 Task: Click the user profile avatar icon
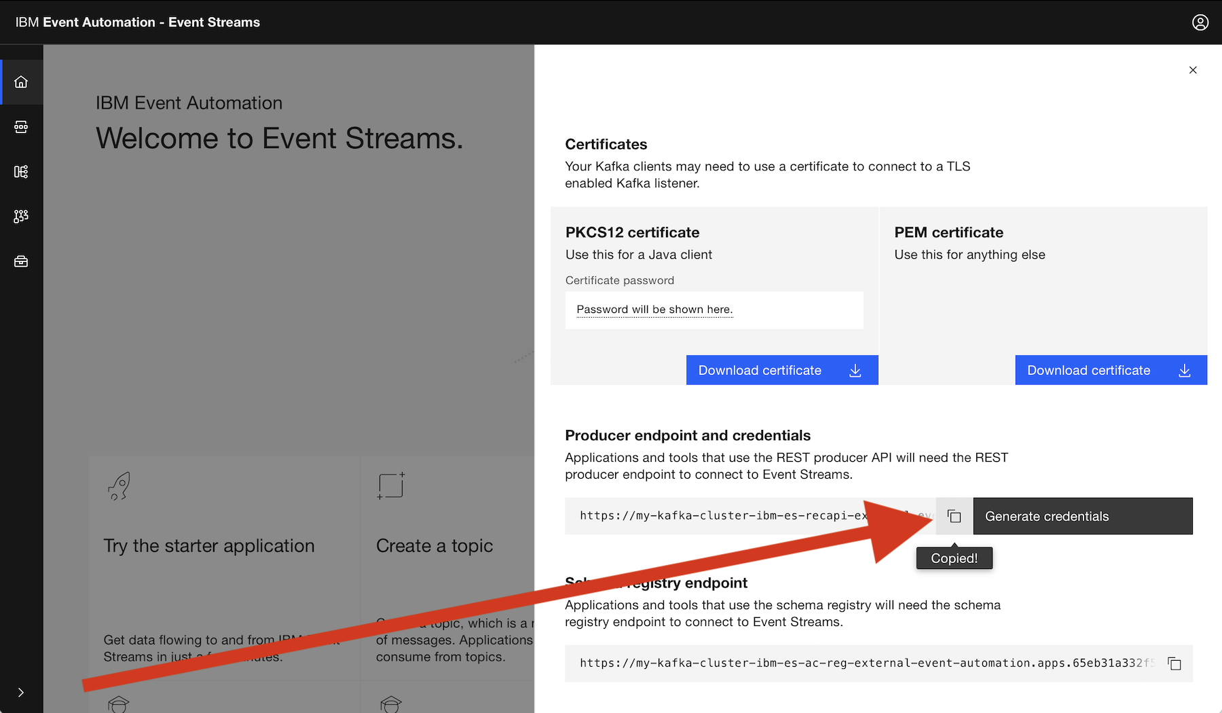tap(1200, 22)
